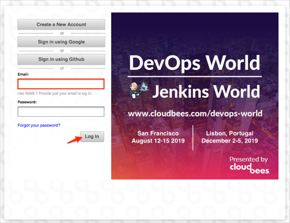Click the CloudBees logo in the banner
The image size is (290, 223).
click(248, 168)
